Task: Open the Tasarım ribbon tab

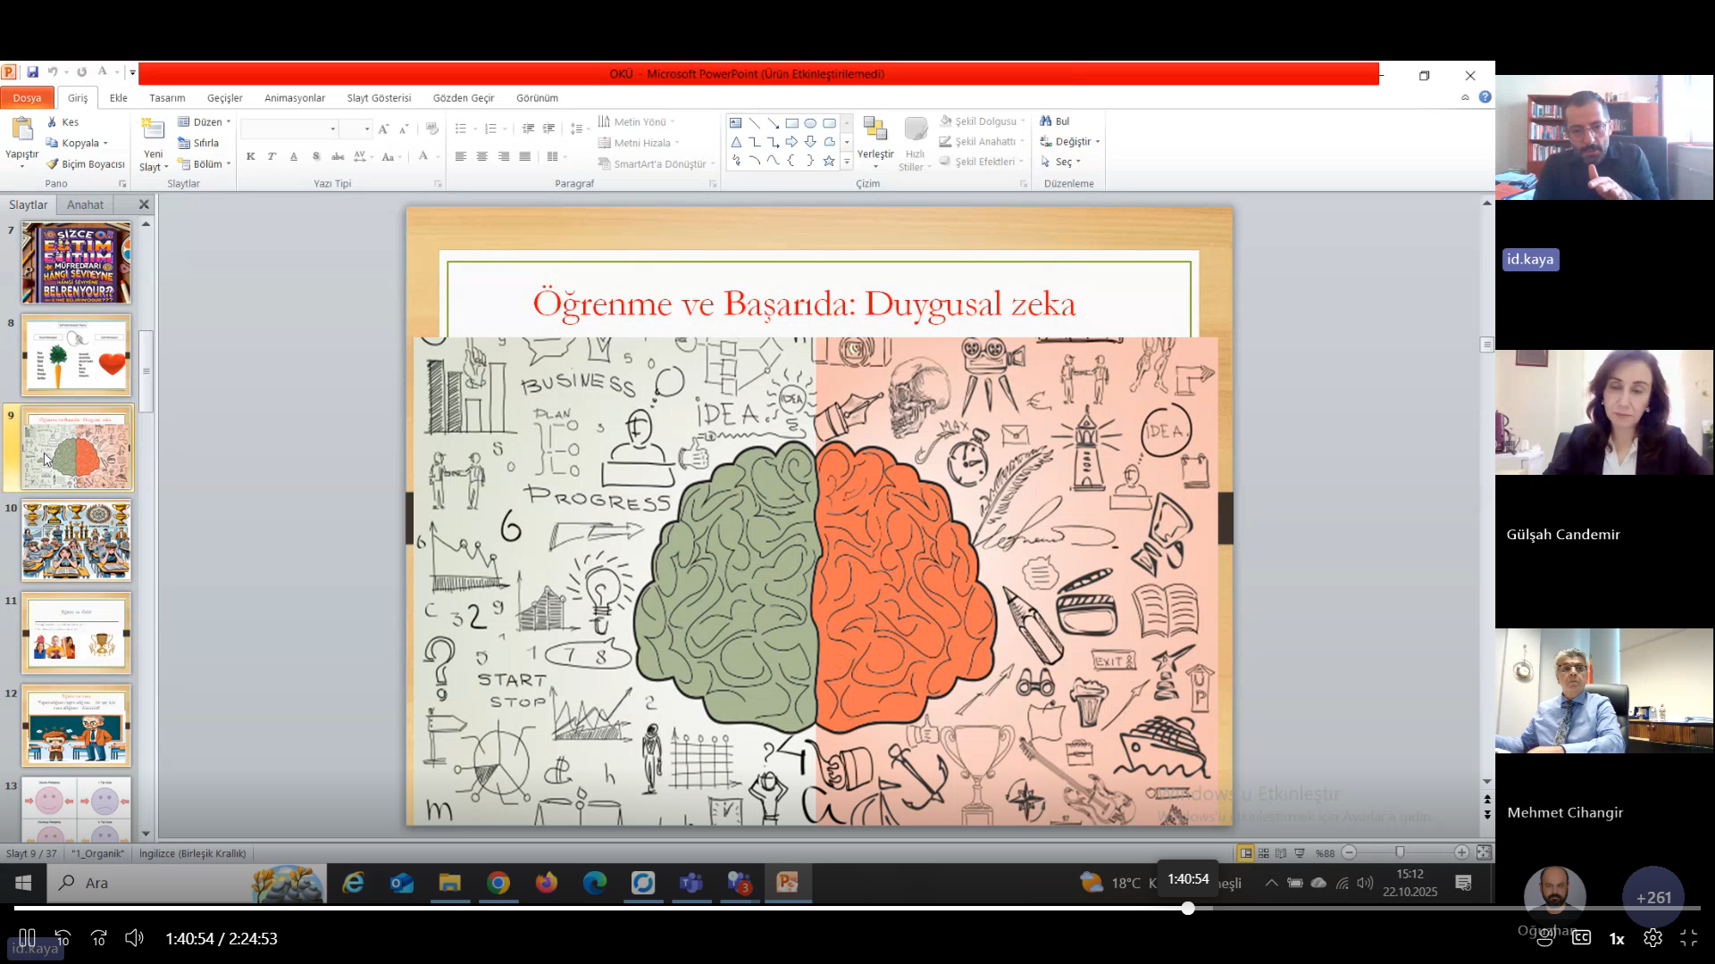Action: click(167, 98)
